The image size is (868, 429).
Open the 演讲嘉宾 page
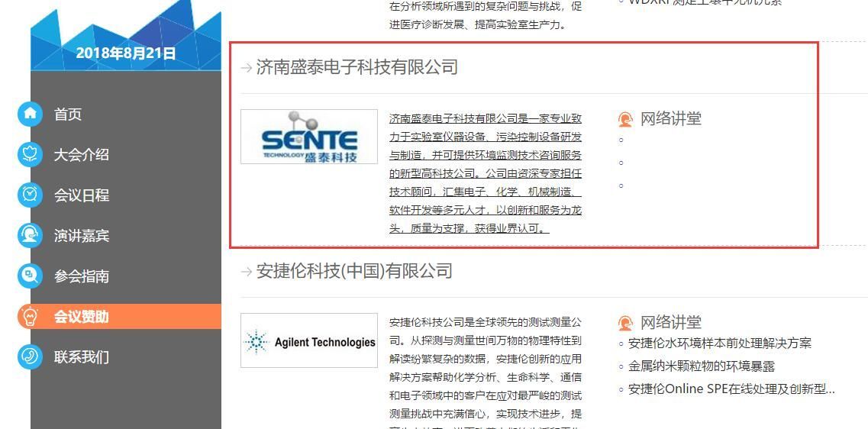tap(82, 236)
